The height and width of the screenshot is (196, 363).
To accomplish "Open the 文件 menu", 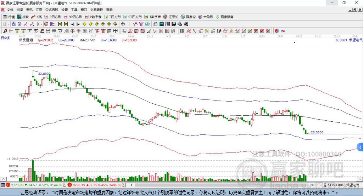I will click(10, 10).
